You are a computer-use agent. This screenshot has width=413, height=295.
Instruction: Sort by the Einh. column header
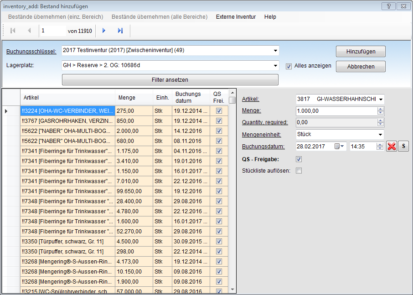163,97
